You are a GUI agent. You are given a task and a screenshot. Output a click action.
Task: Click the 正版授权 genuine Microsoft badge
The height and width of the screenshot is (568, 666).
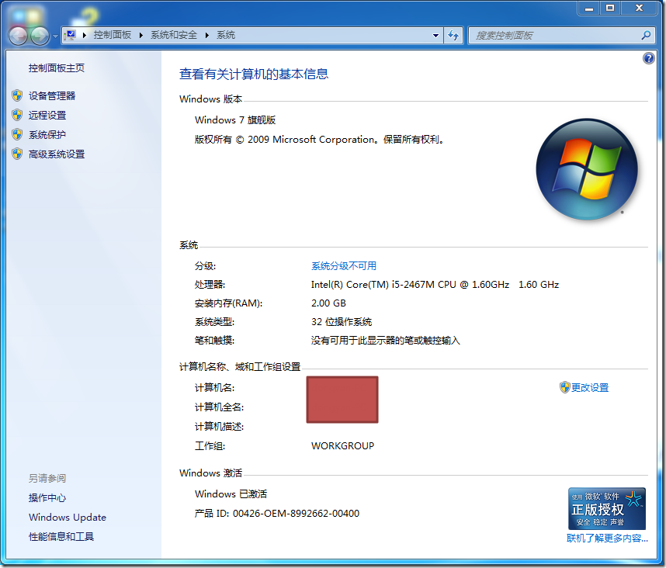(607, 509)
